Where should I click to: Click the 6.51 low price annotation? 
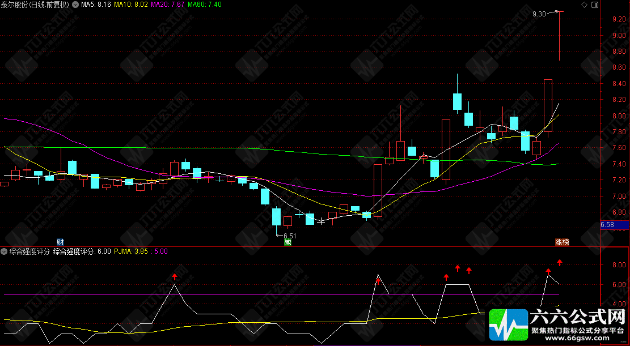(x=290, y=236)
